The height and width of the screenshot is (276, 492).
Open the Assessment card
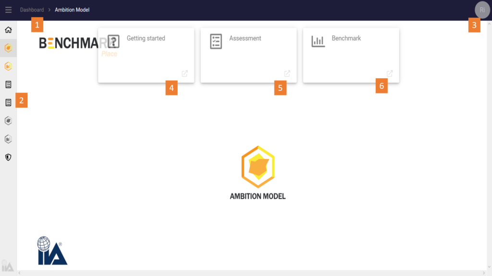pos(248,56)
